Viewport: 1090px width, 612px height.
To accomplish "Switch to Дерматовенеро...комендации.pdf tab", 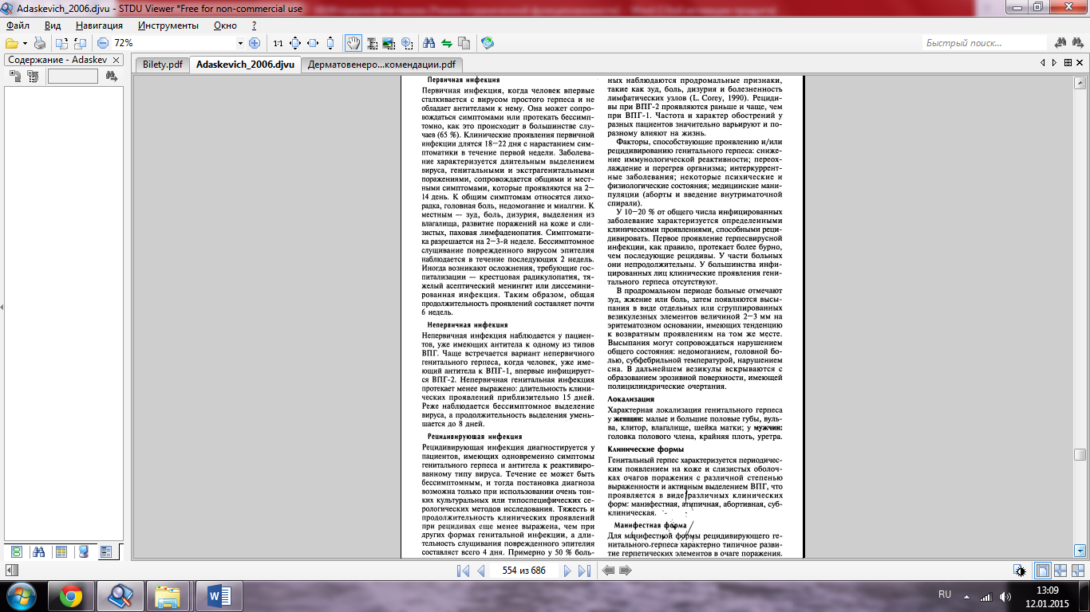I will 381,65.
